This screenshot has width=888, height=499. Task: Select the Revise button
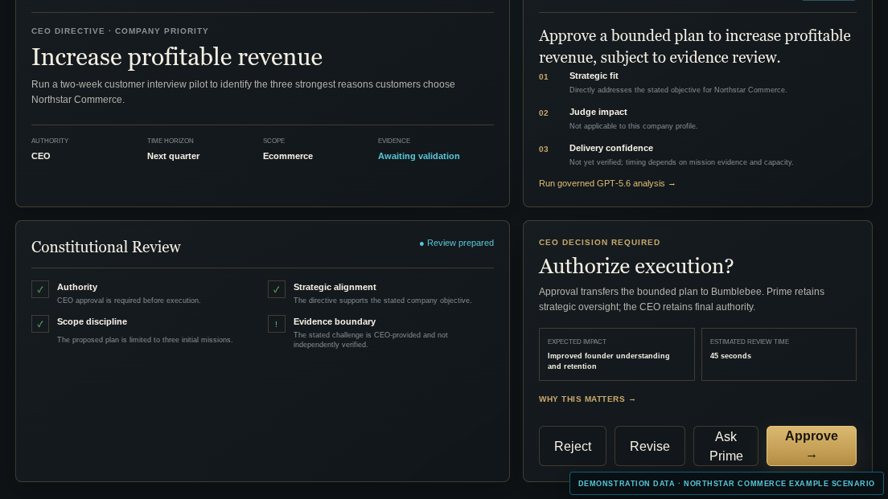(x=650, y=446)
